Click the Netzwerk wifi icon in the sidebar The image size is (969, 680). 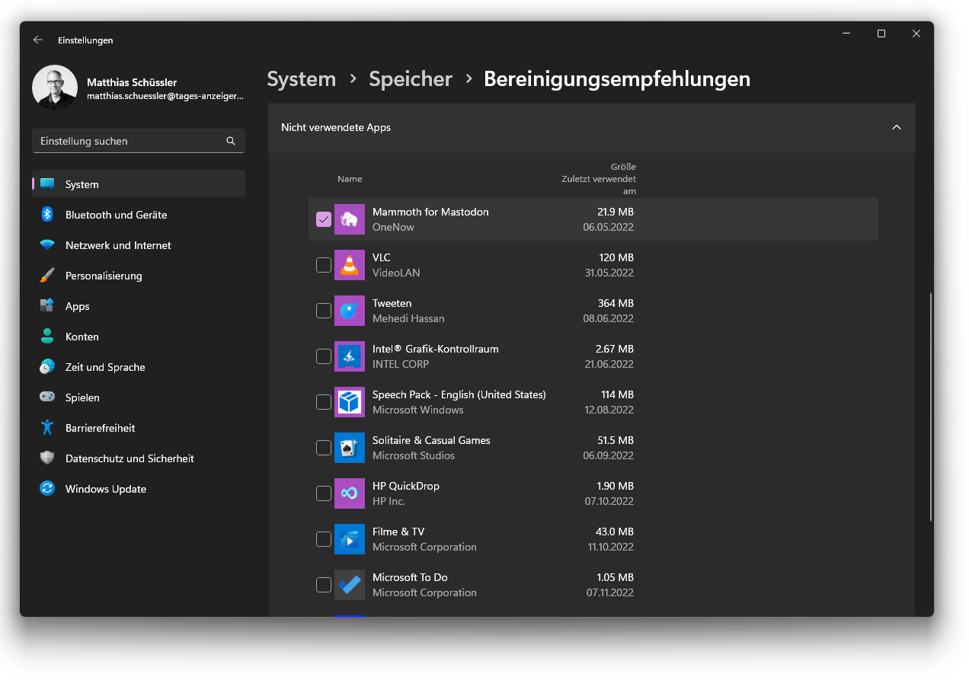click(x=47, y=245)
